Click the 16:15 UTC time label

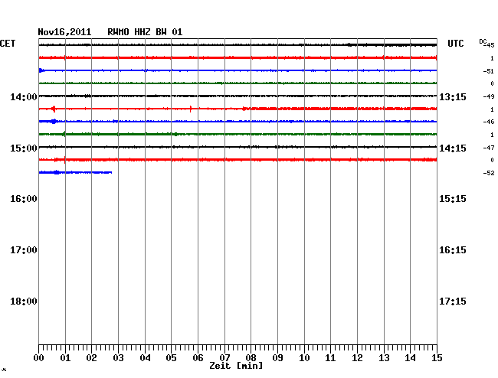[453, 250]
